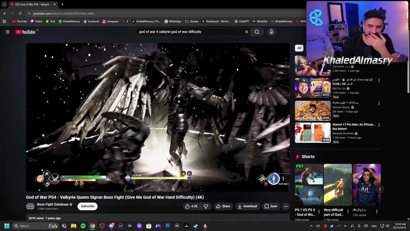Reload the YouTube page
Screen dimensions: 410x231
(x=20, y=13)
